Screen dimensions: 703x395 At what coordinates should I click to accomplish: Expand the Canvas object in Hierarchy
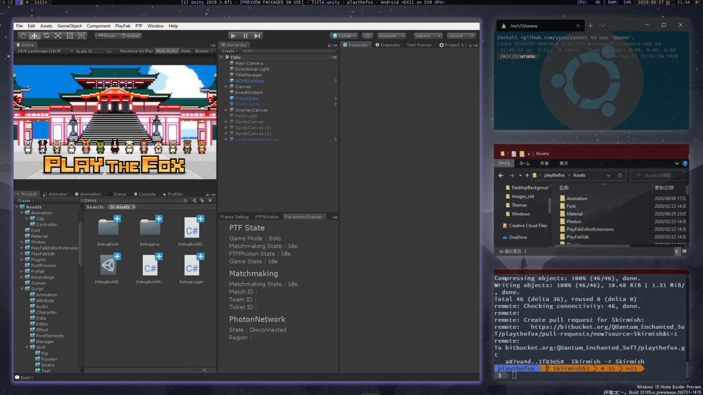tap(226, 87)
